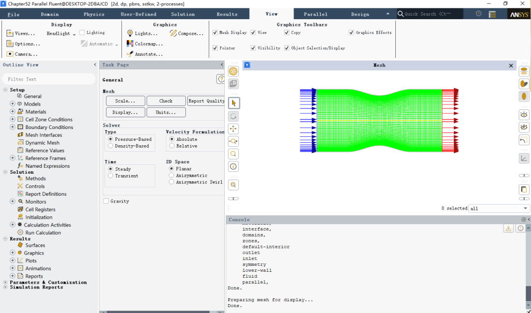The height and width of the screenshot is (313, 531).
Task: Open the Annotate tool
Action: pos(145,54)
